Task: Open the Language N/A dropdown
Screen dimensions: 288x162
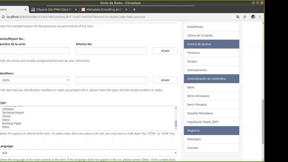Action: (89, 153)
